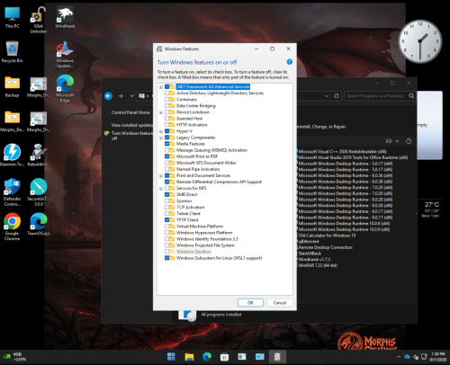The image size is (450, 365).
Task: Click OK in Windows Features dialog
Action: point(250,303)
